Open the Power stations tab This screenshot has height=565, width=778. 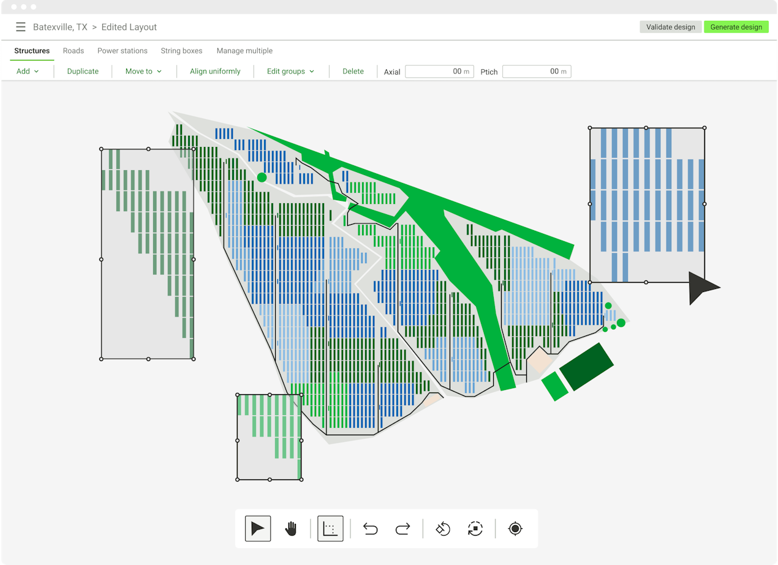coord(123,51)
